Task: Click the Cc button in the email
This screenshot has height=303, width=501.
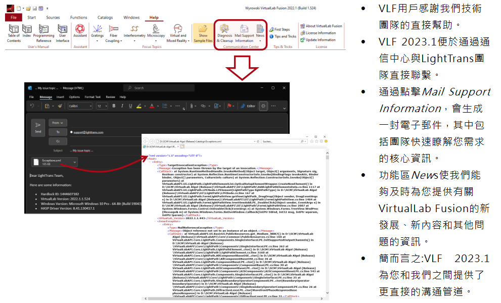Action: 58,141
